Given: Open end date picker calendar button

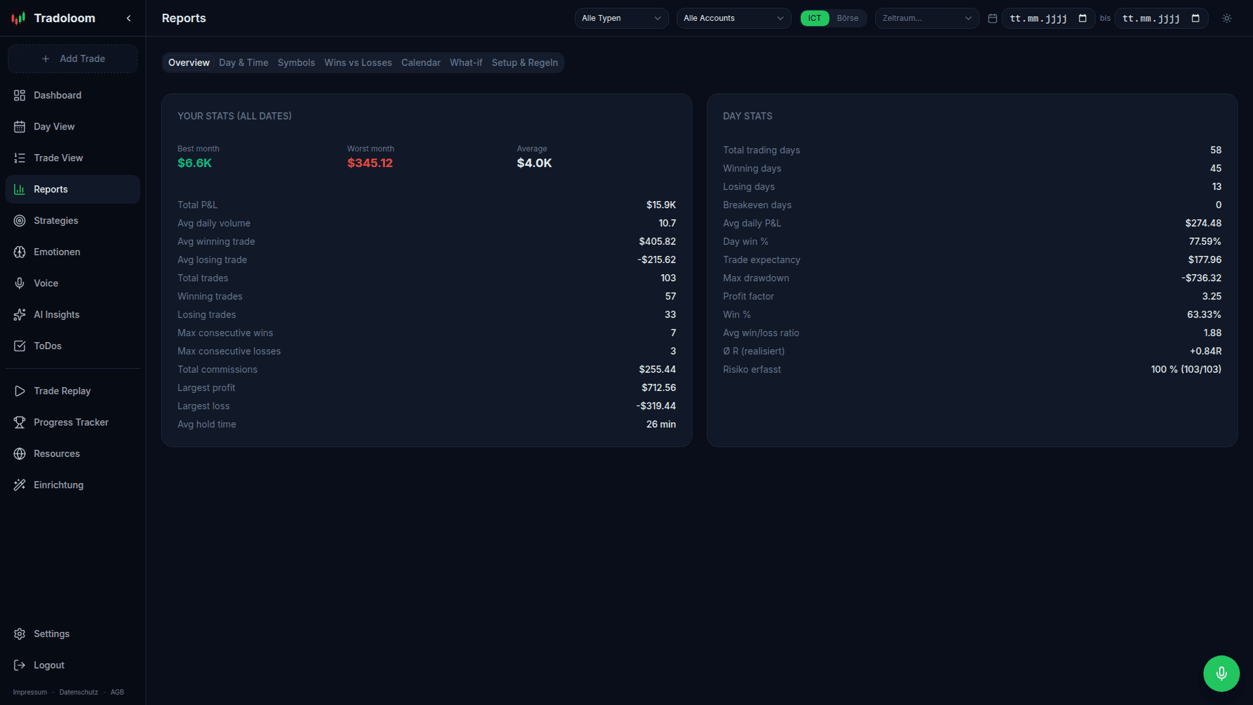Looking at the screenshot, I should pyautogui.click(x=1196, y=18).
